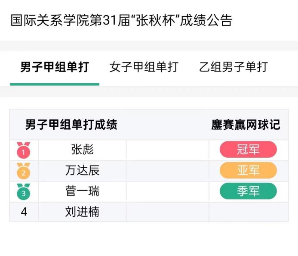Click the orange 亚军 badge
This screenshot has height=256, width=298.
click(x=248, y=170)
